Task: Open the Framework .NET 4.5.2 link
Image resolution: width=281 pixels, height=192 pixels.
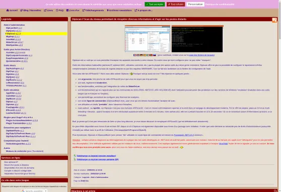Action: 184,135
